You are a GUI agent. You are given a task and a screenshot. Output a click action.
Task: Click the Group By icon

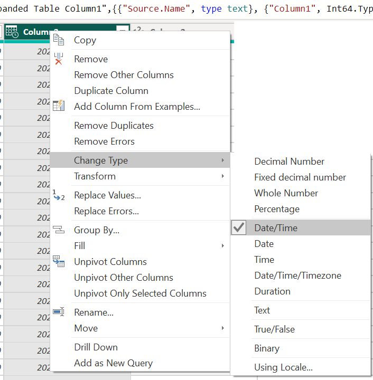click(59, 230)
